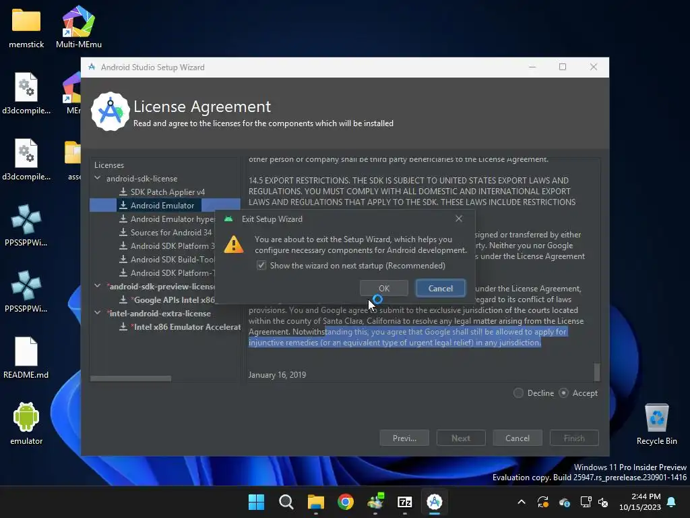The height and width of the screenshot is (518, 690).
Task: Click Android icon in Exit dialog title
Action: pyautogui.click(x=228, y=219)
